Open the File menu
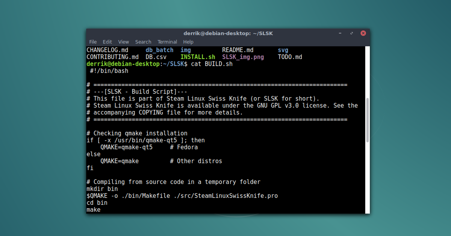Screen dimensions: 451x236 [x=93, y=42]
